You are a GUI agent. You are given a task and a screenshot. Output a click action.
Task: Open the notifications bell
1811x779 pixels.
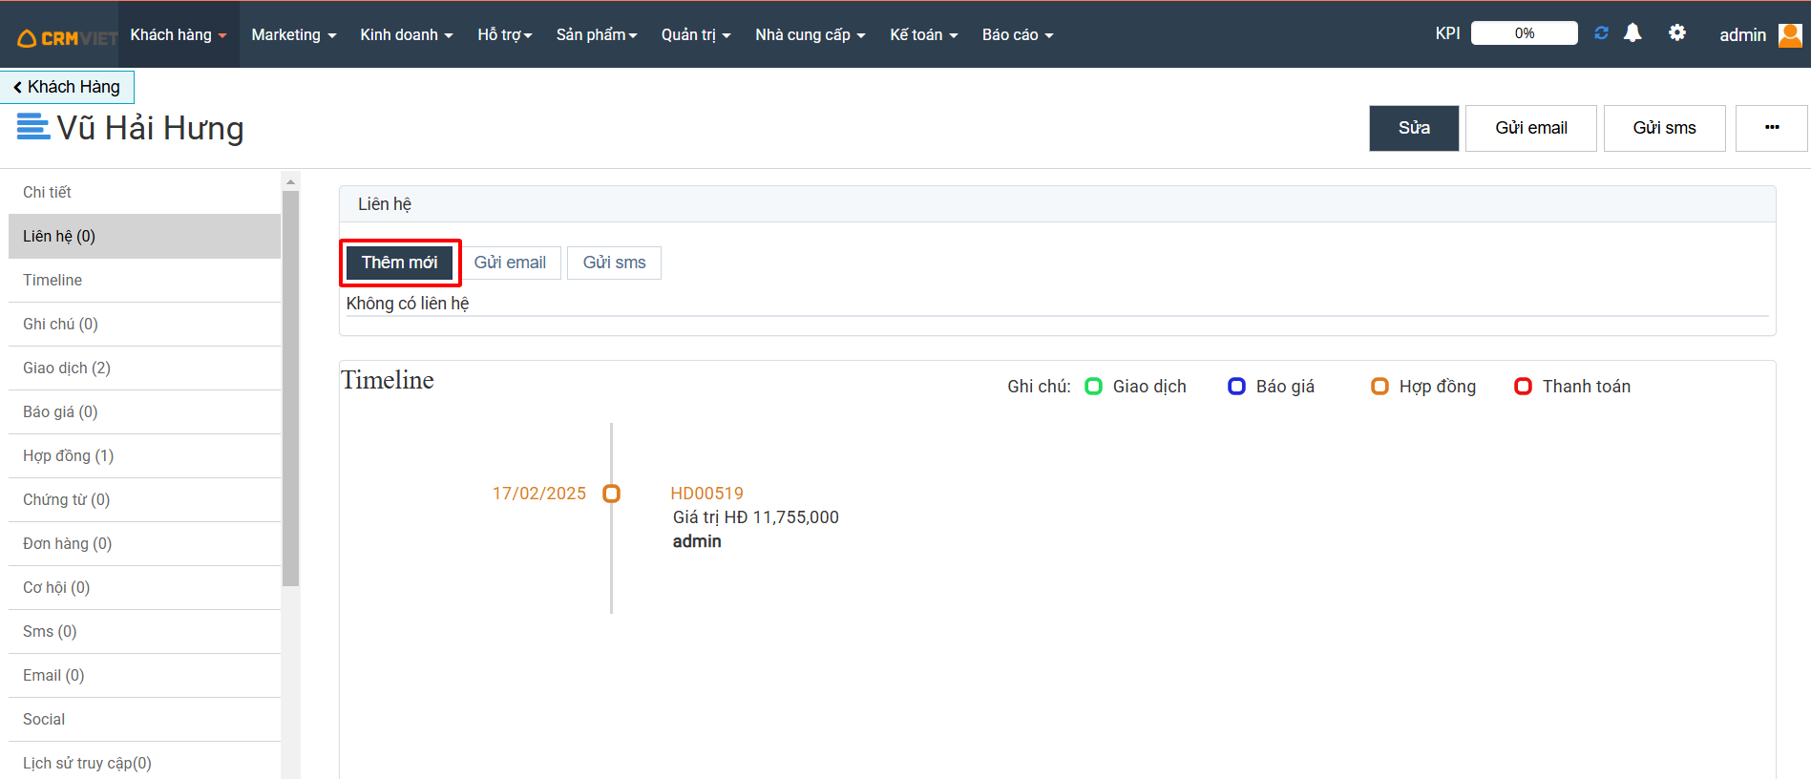coord(1632,33)
